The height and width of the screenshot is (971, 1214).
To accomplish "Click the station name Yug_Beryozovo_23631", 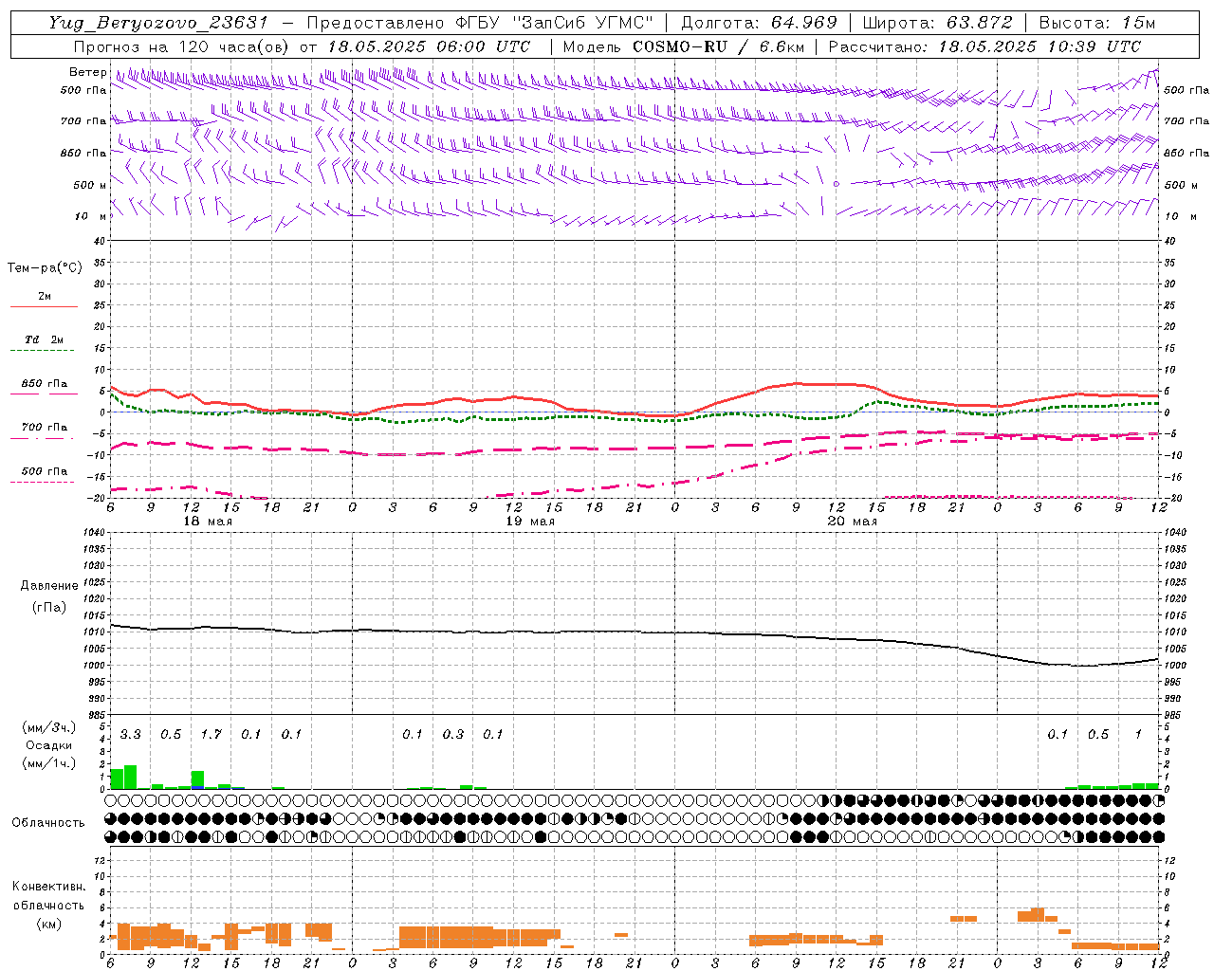I will click(x=159, y=23).
